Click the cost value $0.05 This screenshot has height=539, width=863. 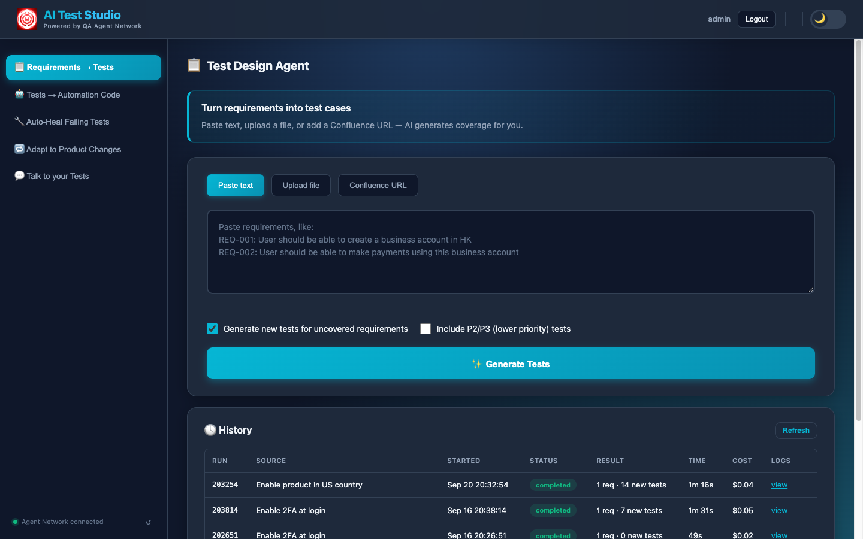point(743,511)
